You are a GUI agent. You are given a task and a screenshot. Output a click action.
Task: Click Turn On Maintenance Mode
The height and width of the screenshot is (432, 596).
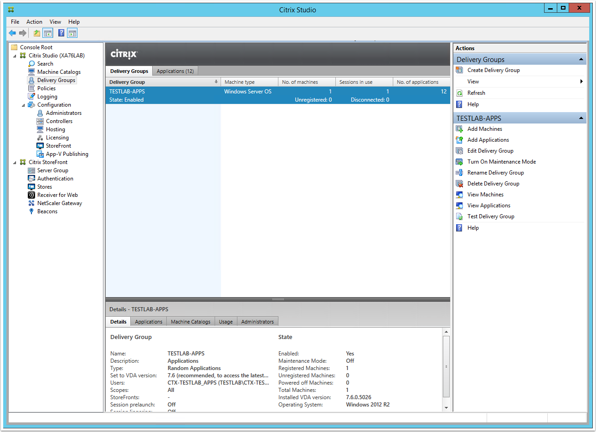click(x=502, y=162)
